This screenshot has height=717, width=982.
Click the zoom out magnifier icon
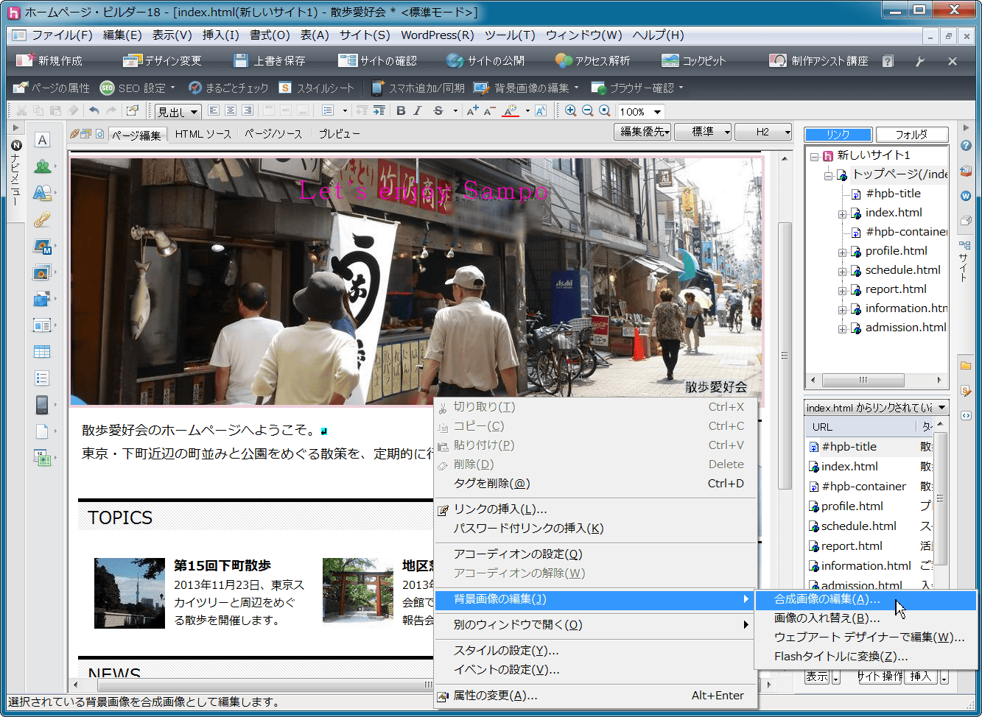pos(588,110)
